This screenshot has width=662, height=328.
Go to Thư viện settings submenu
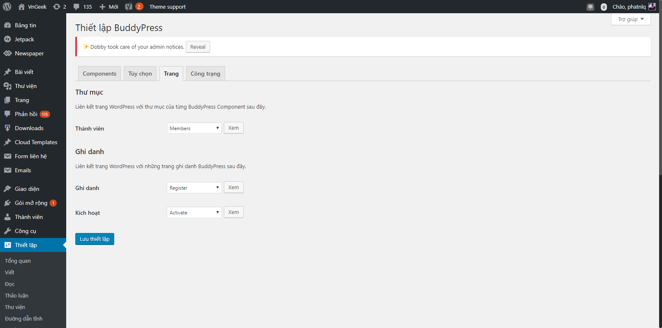[x=15, y=307]
